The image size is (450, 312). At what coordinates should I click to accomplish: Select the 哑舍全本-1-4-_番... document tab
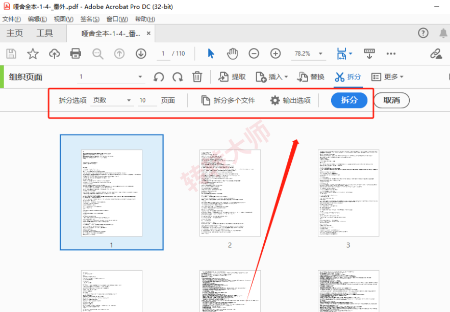[x=111, y=34]
